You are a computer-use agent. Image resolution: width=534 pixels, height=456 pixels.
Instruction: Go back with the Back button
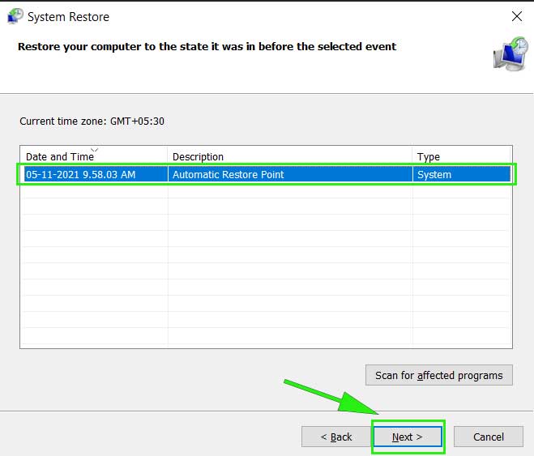[x=336, y=437]
